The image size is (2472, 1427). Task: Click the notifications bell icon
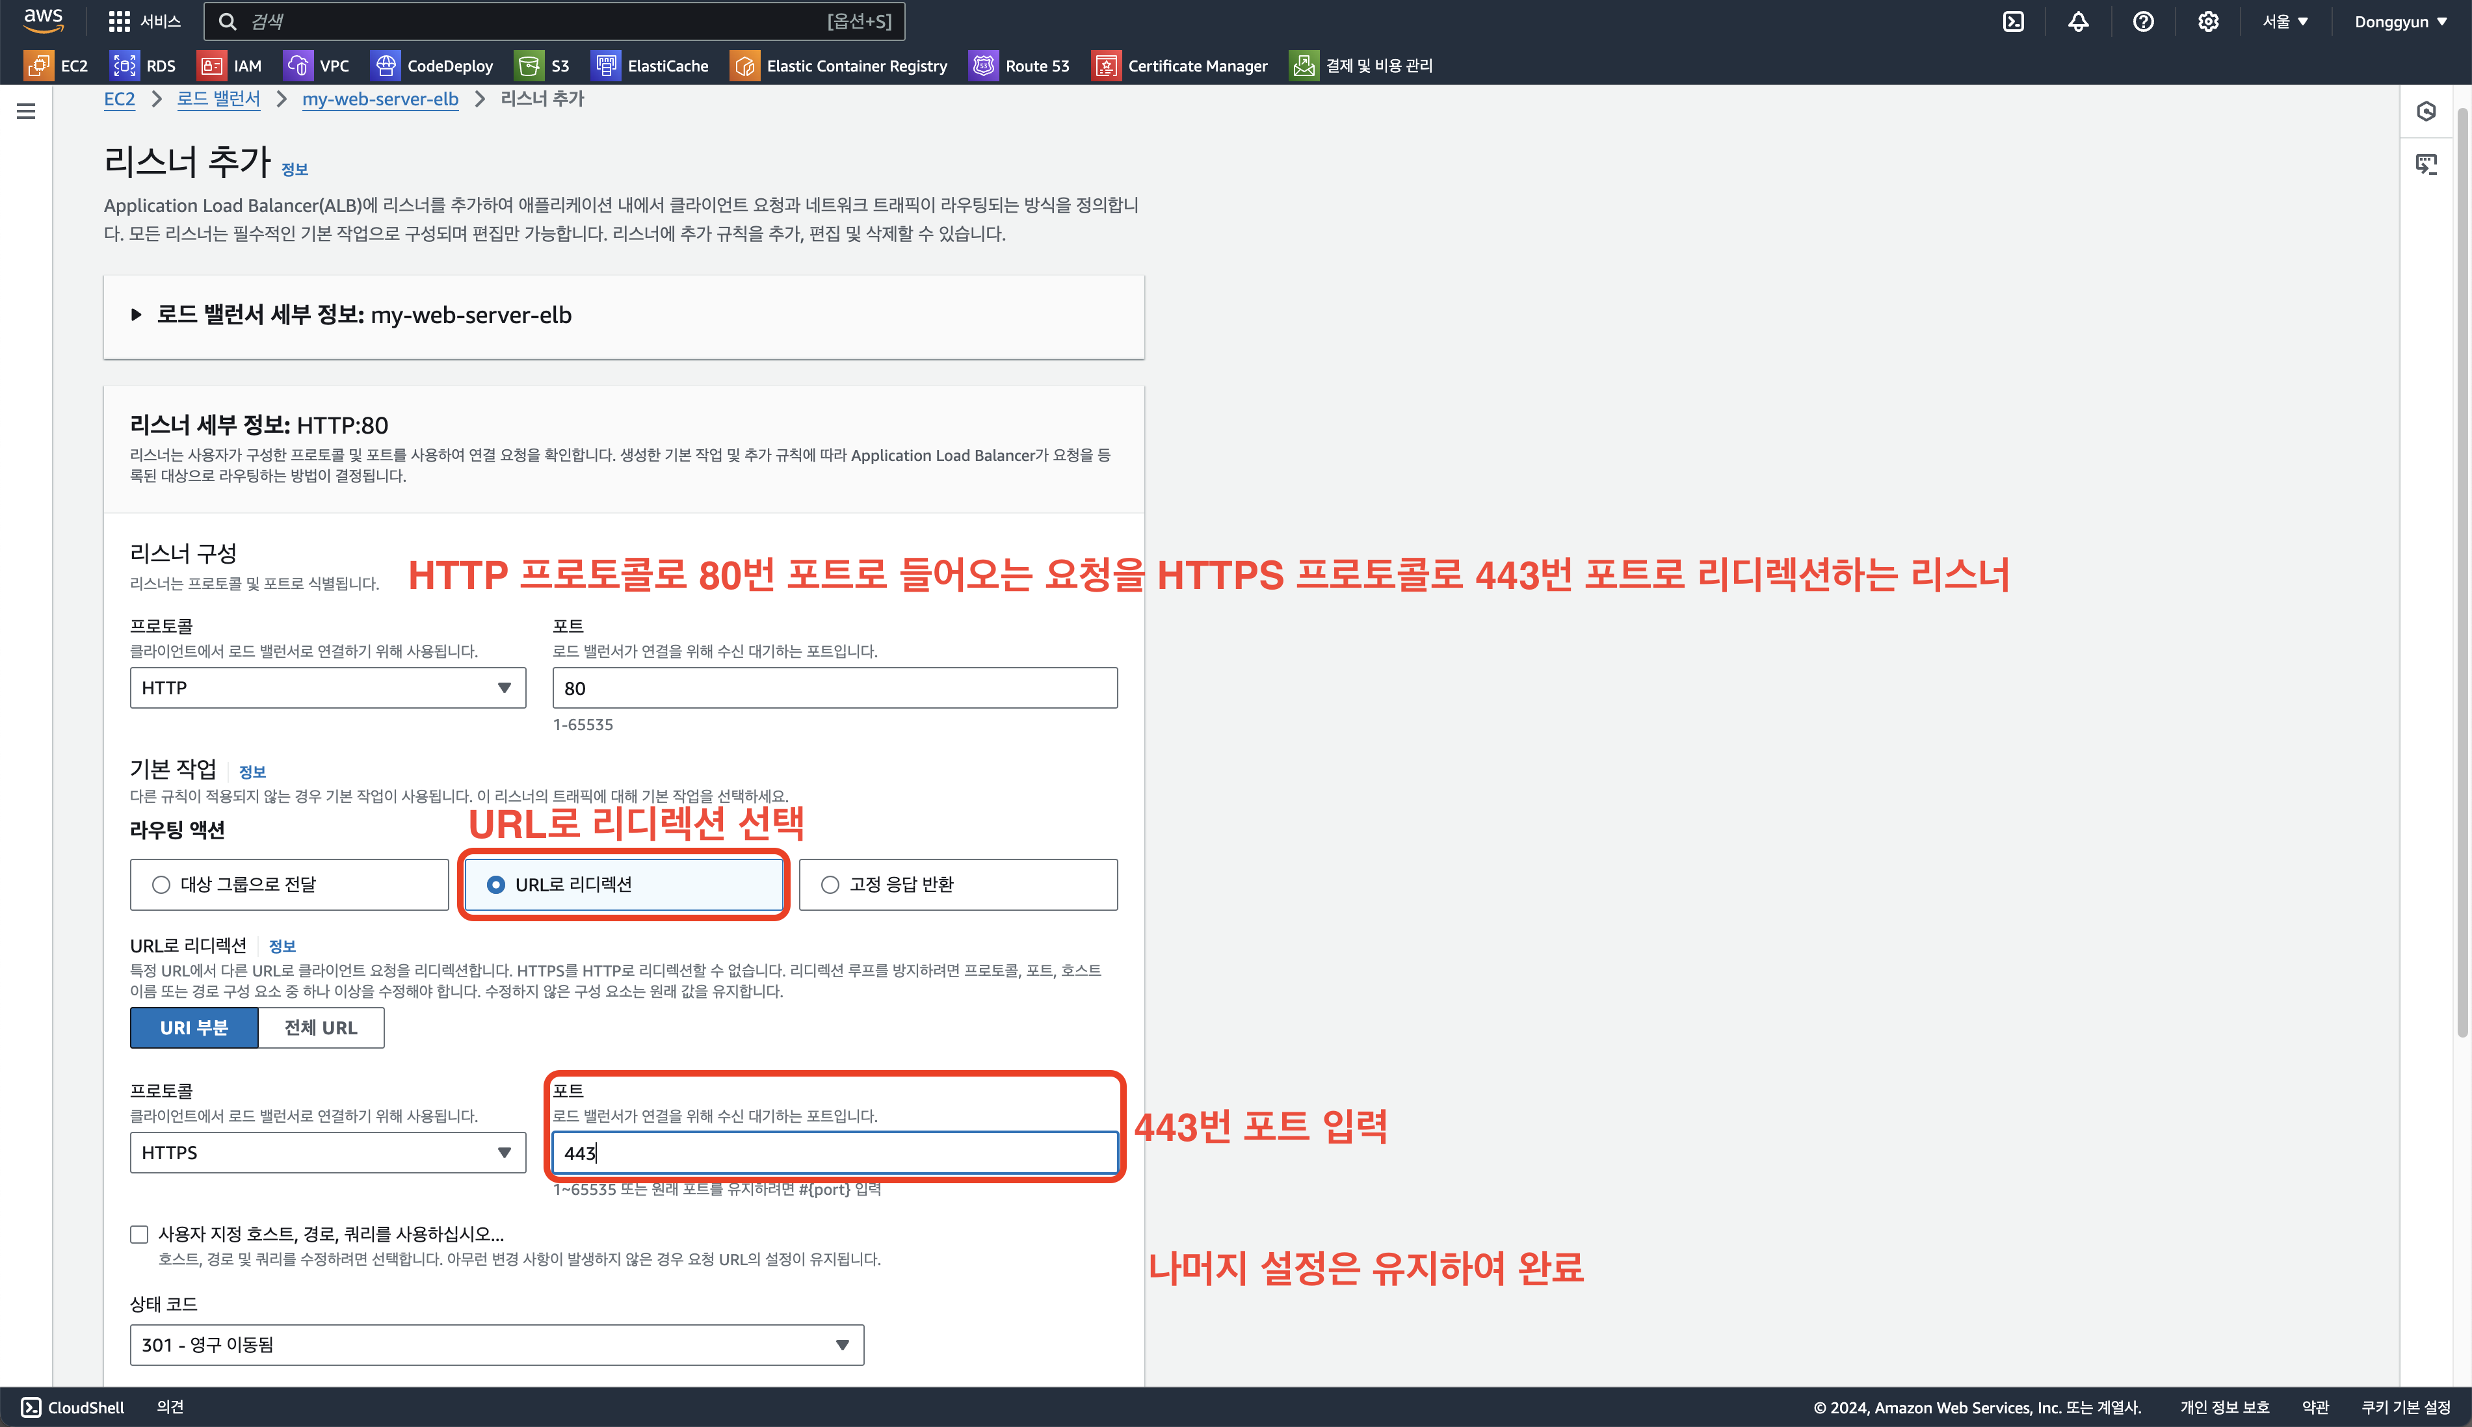(2078, 21)
